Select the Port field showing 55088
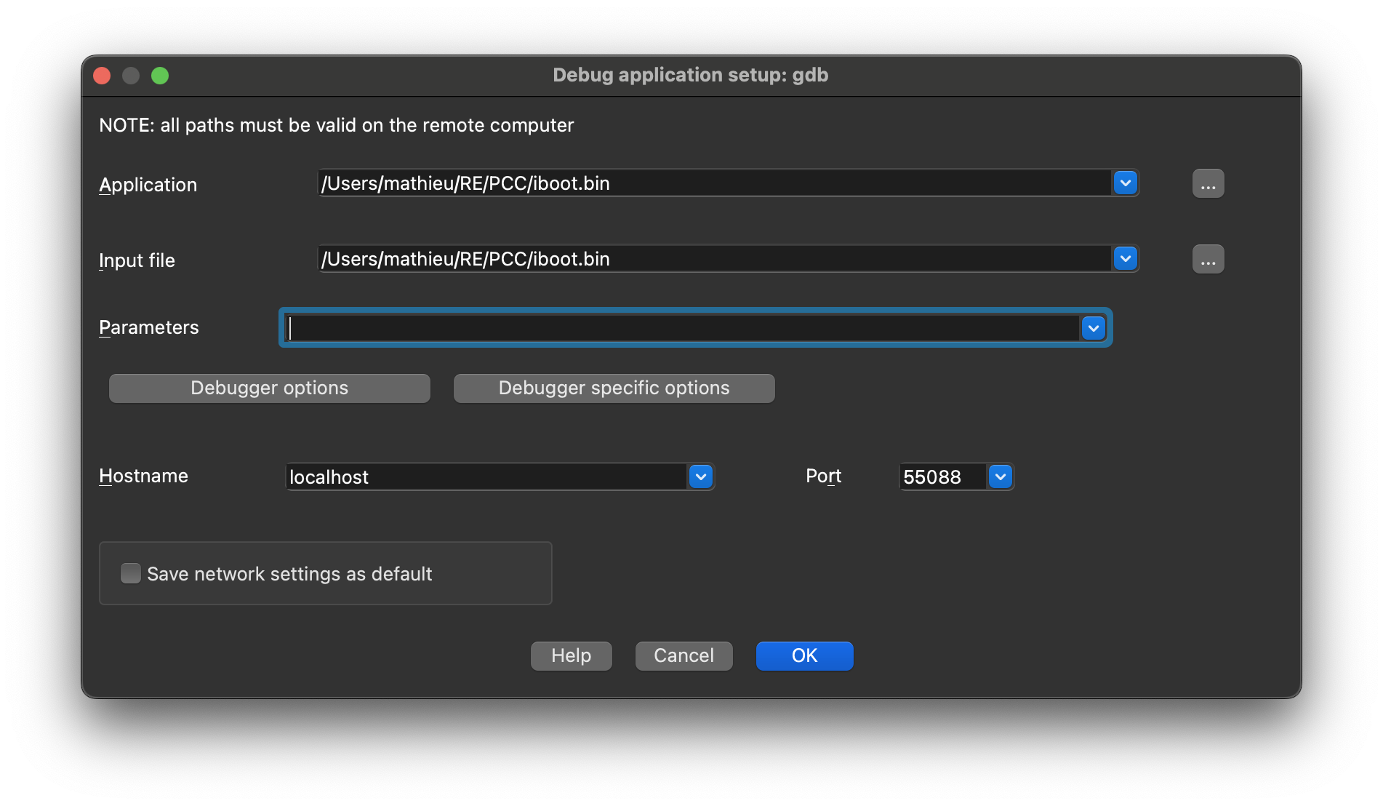This screenshot has width=1383, height=806. click(942, 476)
